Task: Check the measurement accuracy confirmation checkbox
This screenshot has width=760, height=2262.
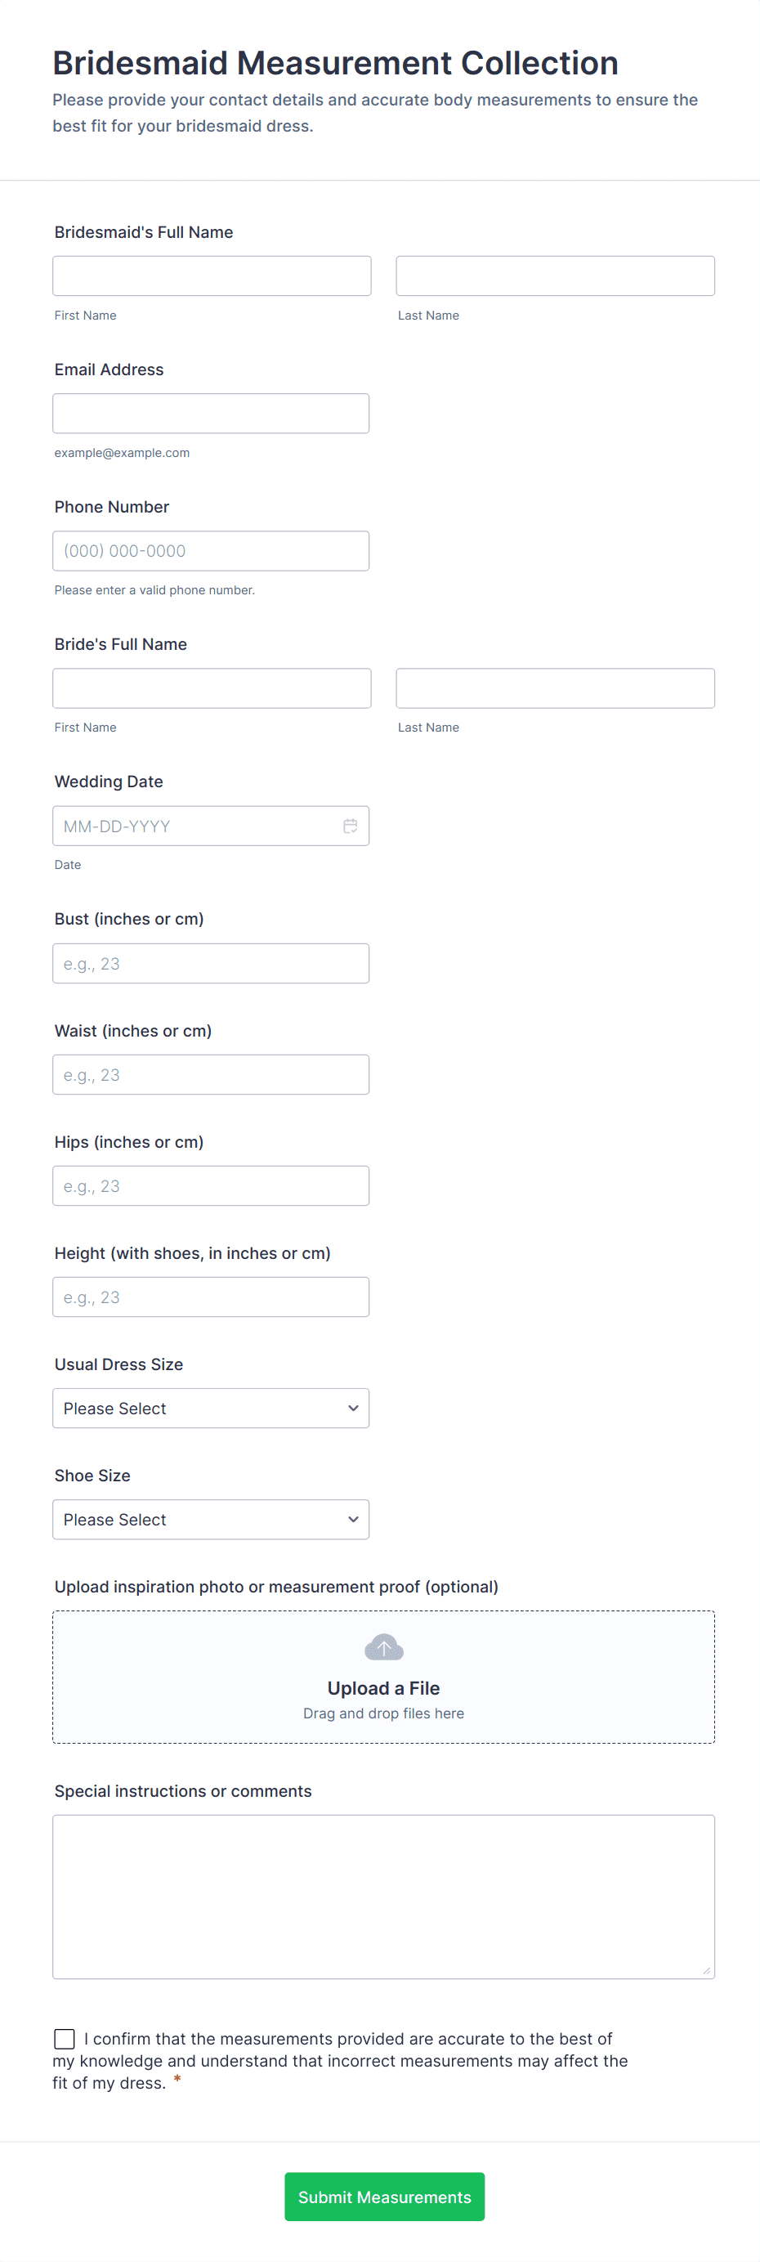Action: [x=65, y=2038]
